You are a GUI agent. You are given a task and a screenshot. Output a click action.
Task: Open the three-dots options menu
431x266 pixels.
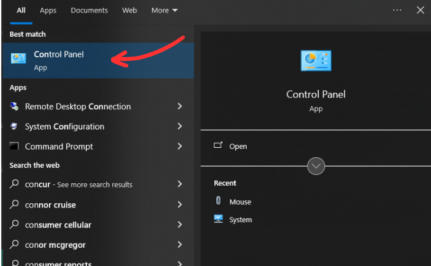coord(397,10)
